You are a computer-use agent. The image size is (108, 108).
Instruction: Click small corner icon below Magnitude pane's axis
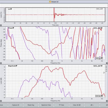1,101
